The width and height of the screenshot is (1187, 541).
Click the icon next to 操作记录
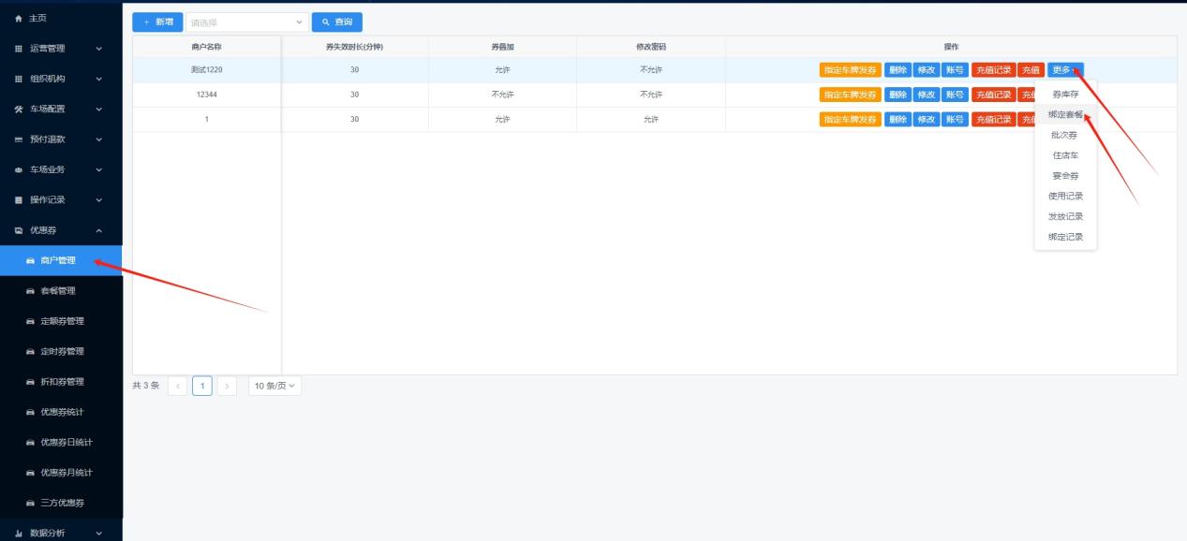click(x=19, y=199)
